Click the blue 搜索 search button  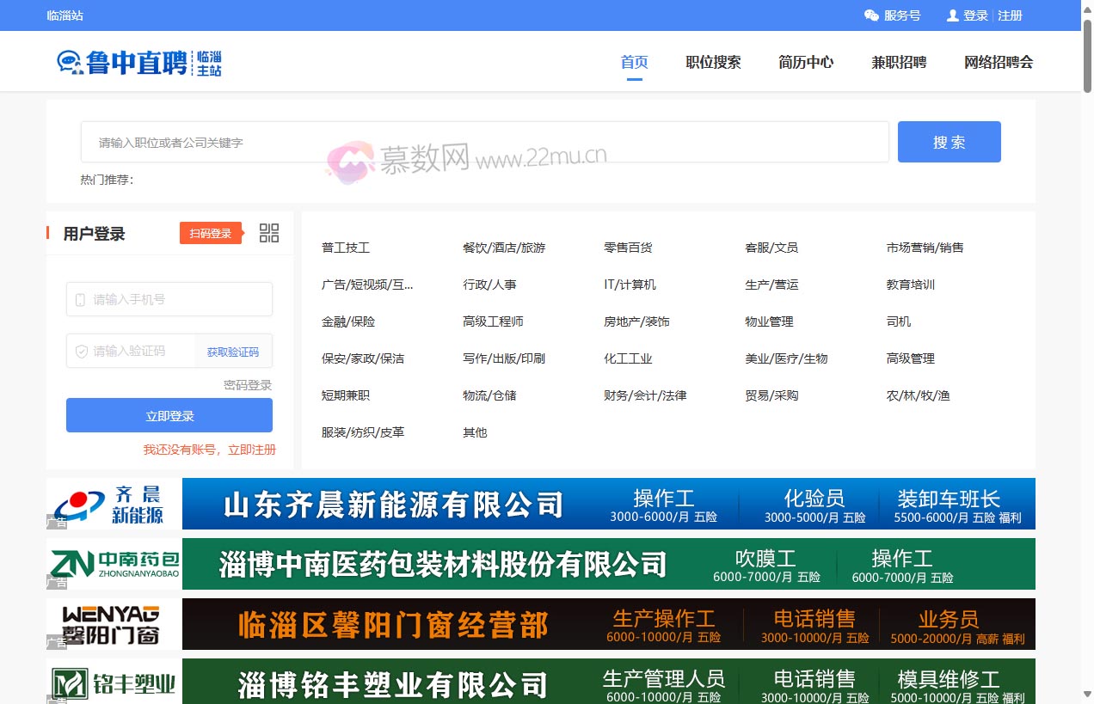pos(949,141)
